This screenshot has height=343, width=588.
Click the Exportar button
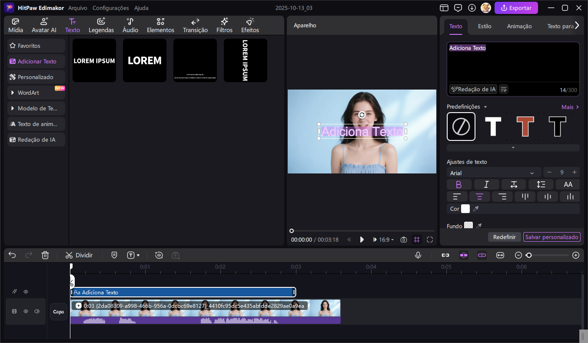[x=516, y=8]
